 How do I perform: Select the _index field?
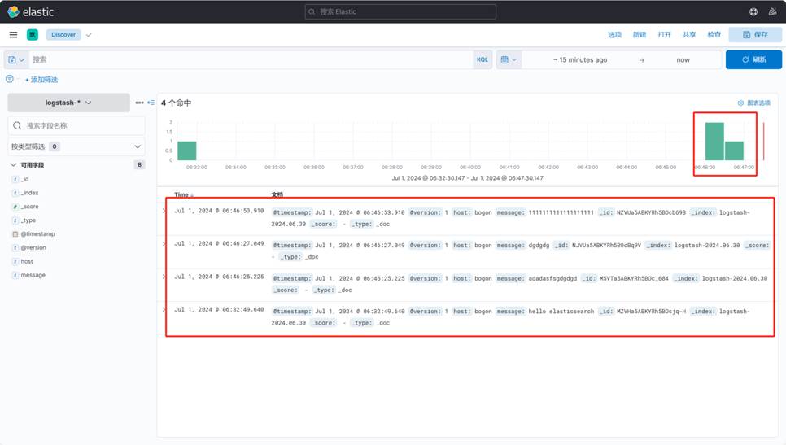coord(29,193)
